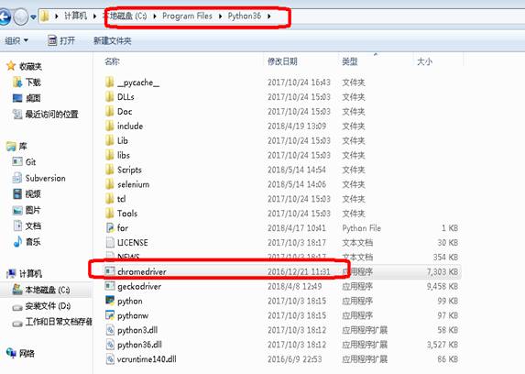Select 计算机 in the address breadcrumb
The height and width of the screenshot is (374, 525).
[75, 16]
